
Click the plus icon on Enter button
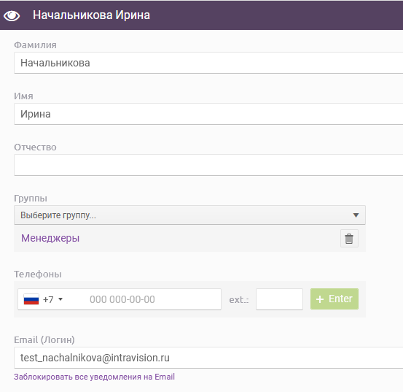[320, 299]
